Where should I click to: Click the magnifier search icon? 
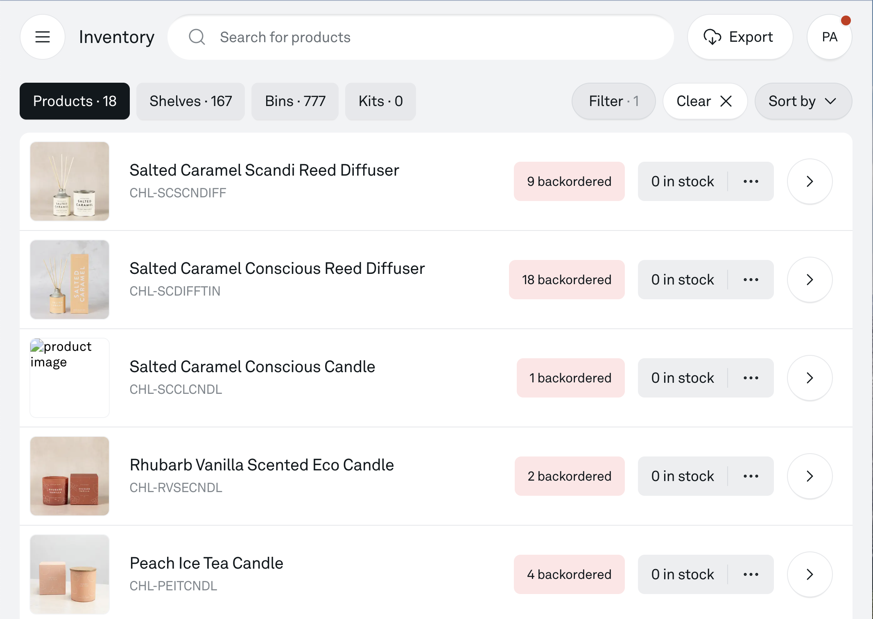(x=197, y=37)
